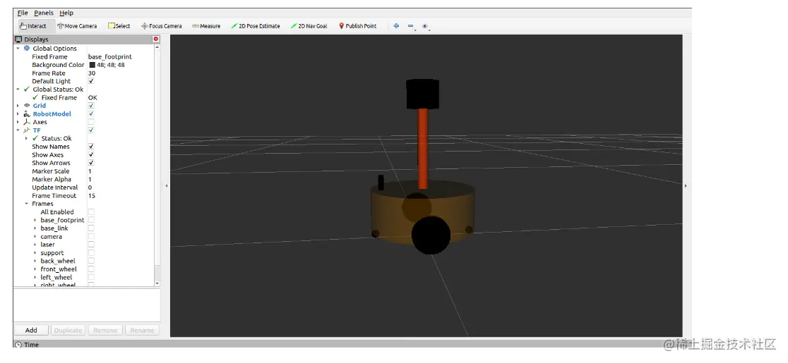Viewport: 788px width, 363px height.
Task: Click the Background Color black swatch
Action: [92, 65]
